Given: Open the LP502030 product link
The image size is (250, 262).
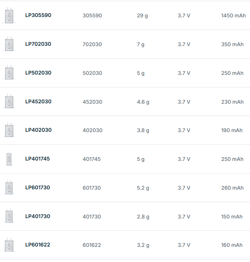Looking at the screenshot, I should 38,73.
